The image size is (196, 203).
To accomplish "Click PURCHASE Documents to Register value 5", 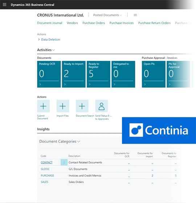I will pos(176,176).
